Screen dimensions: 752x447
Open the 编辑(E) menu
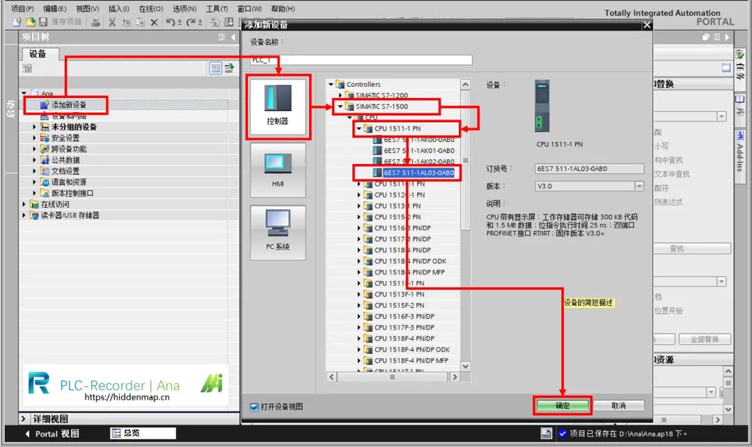click(55, 8)
